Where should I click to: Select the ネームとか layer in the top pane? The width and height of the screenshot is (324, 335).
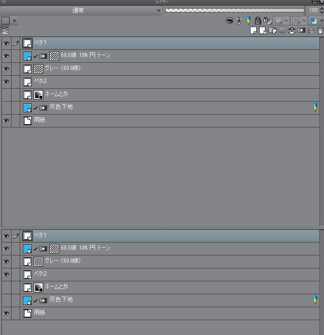[169, 95]
